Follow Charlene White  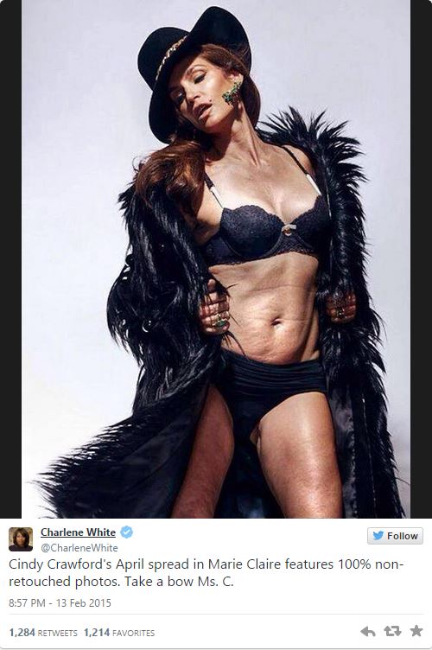pos(395,536)
